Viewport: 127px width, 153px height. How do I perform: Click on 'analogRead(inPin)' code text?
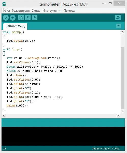coord(43,58)
